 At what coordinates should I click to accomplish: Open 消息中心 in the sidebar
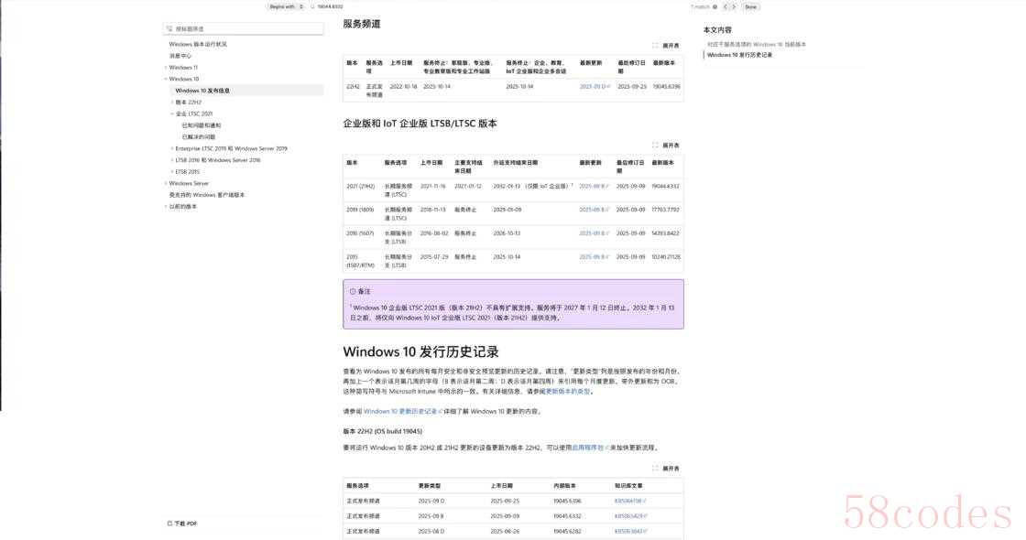[x=180, y=56]
